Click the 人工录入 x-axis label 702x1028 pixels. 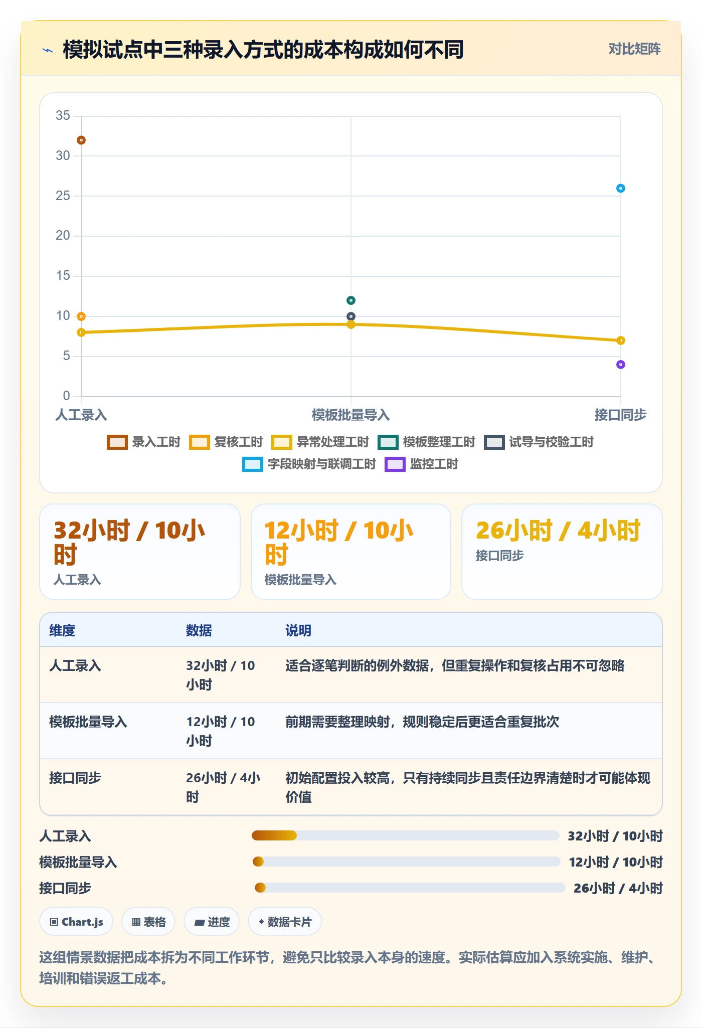[x=81, y=415]
